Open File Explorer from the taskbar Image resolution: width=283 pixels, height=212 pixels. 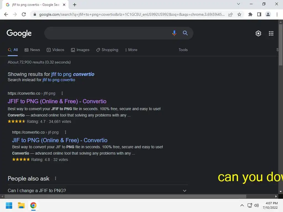[x=21, y=205]
